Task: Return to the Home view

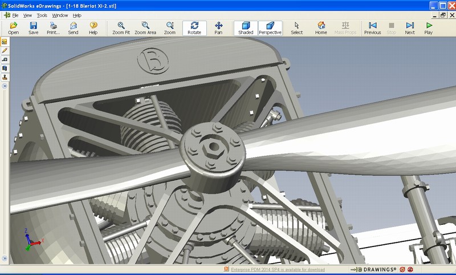Action: coord(321,28)
